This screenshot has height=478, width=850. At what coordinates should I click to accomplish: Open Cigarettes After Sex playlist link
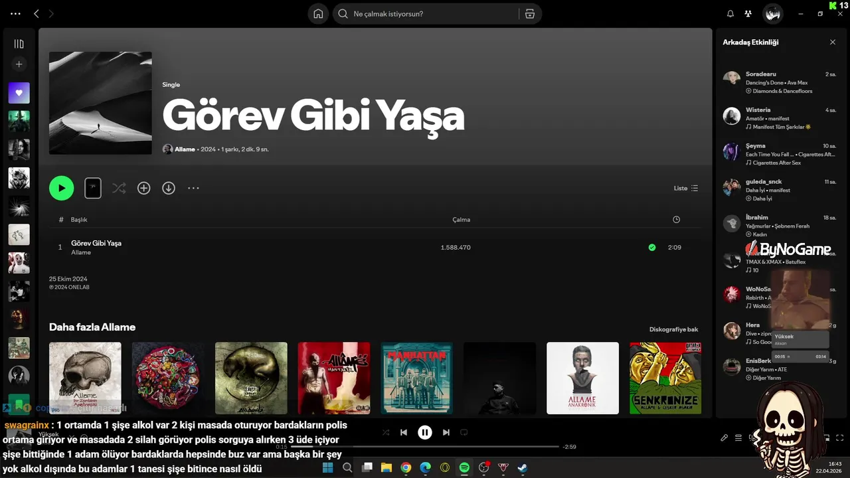coord(776,163)
